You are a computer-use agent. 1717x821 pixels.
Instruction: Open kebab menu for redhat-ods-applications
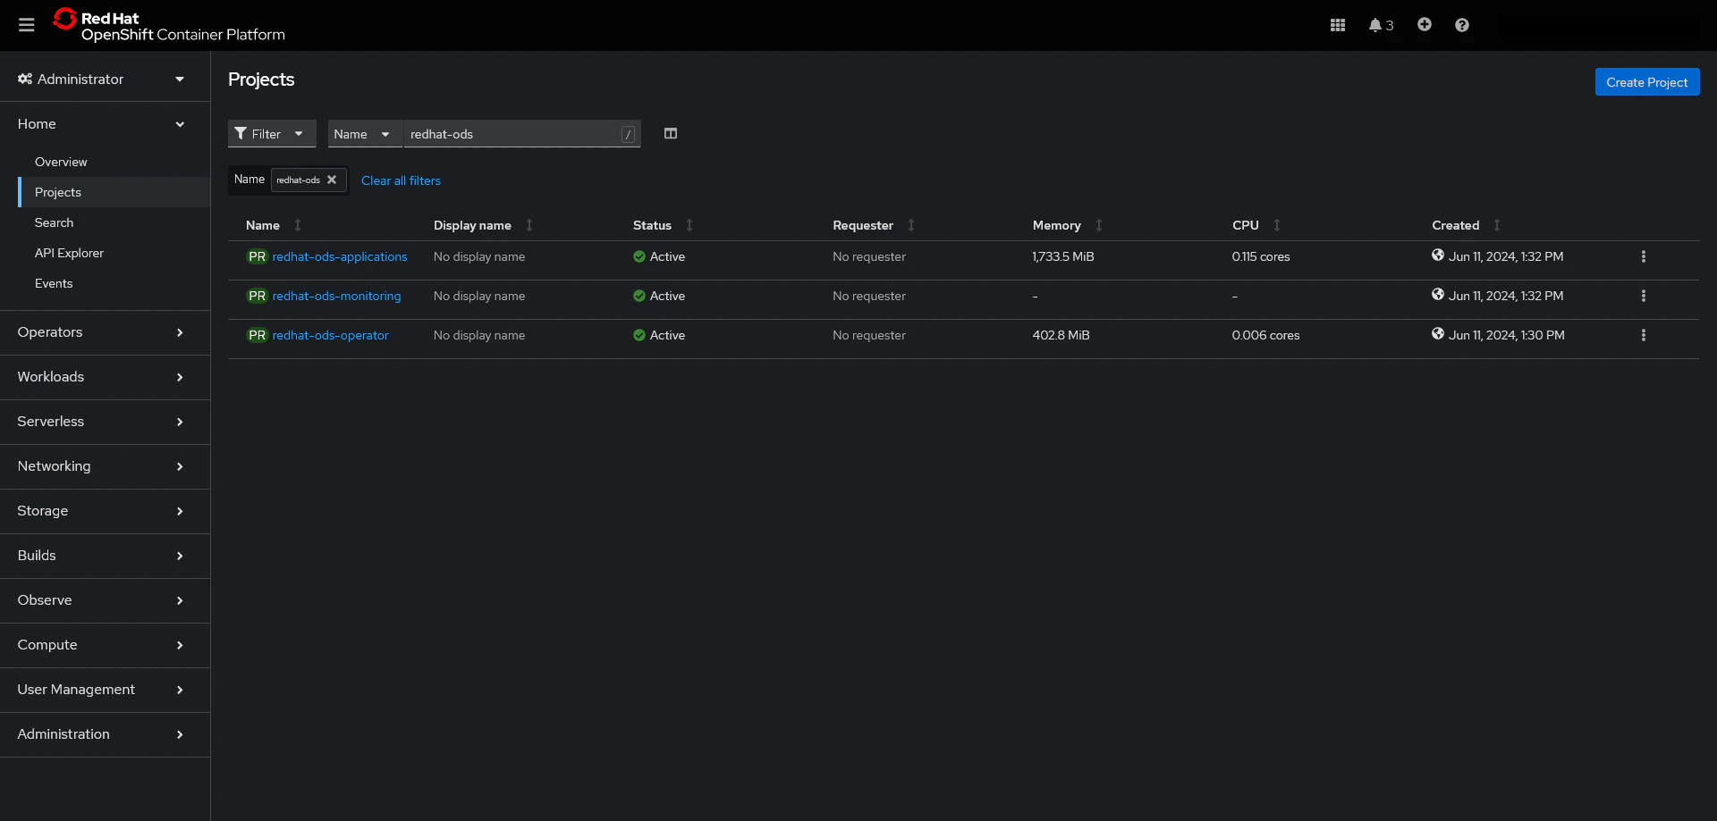[1644, 256]
